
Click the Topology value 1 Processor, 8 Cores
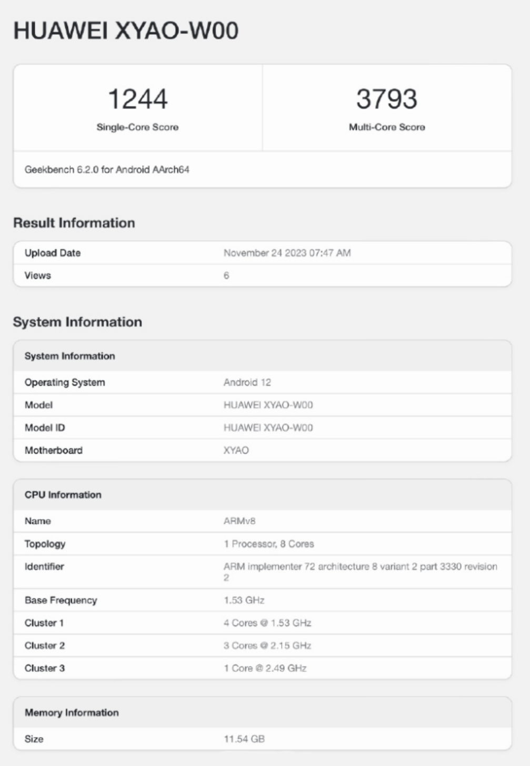pyautogui.click(x=268, y=544)
